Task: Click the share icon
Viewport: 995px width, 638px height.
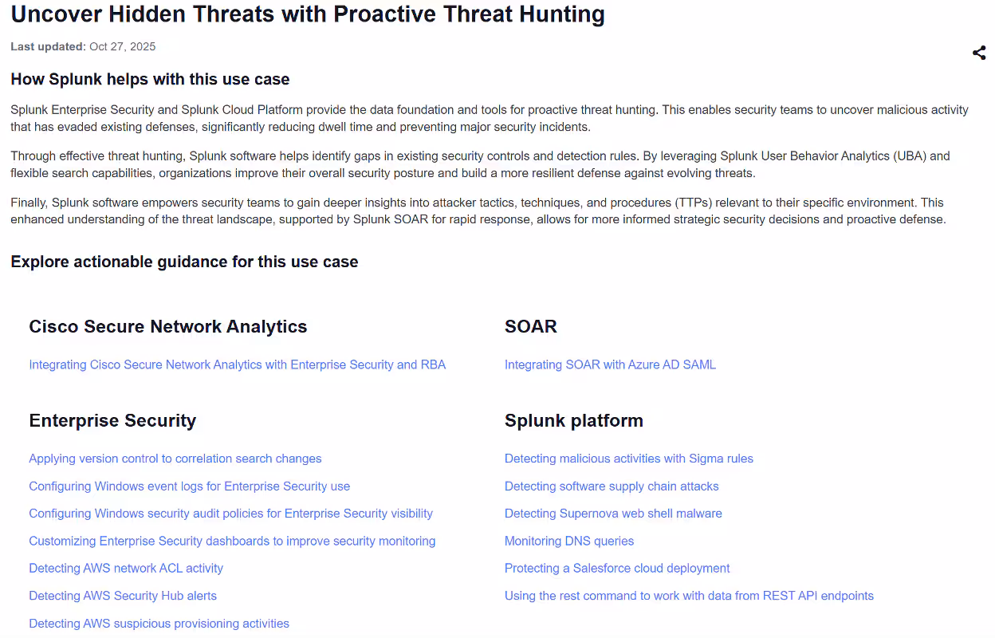Action: pyautogui.click(x=979, y=53)
